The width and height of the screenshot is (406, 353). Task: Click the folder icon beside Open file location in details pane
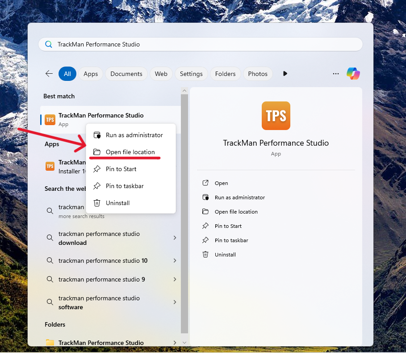[205, 212]
